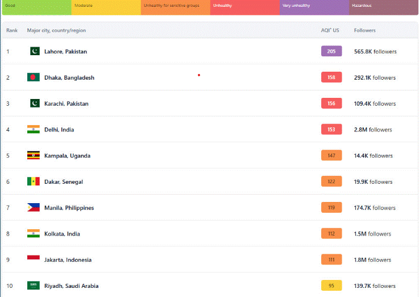Click the Hazardous legend segment
Viewport: 419px width, 297px height.
coord(383,7)
